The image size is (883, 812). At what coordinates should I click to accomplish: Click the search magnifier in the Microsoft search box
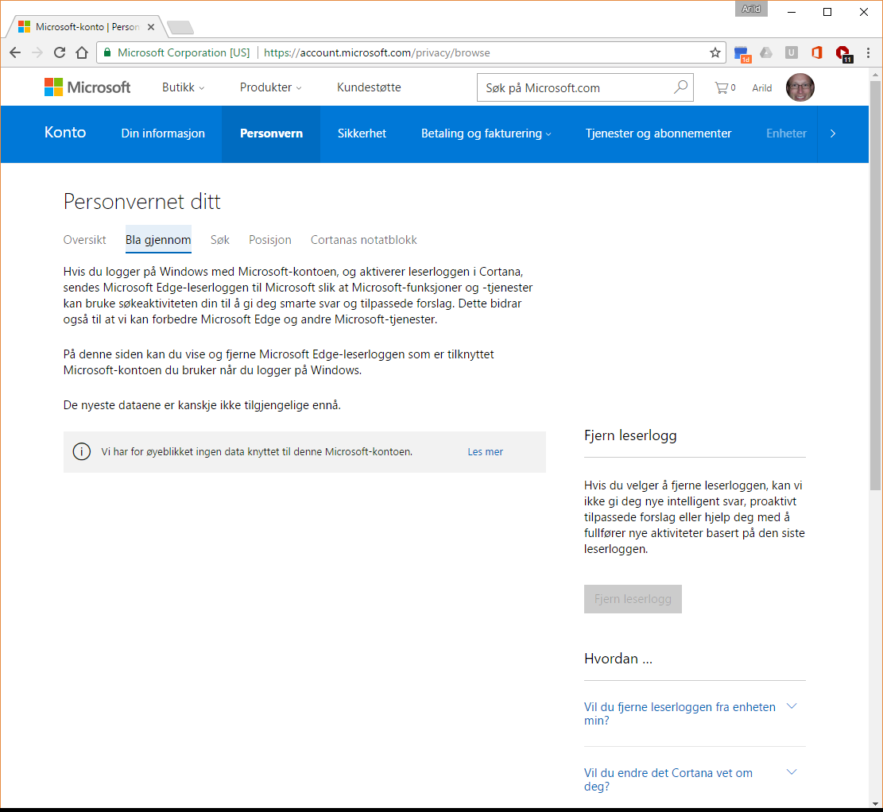tap(680, 87)
